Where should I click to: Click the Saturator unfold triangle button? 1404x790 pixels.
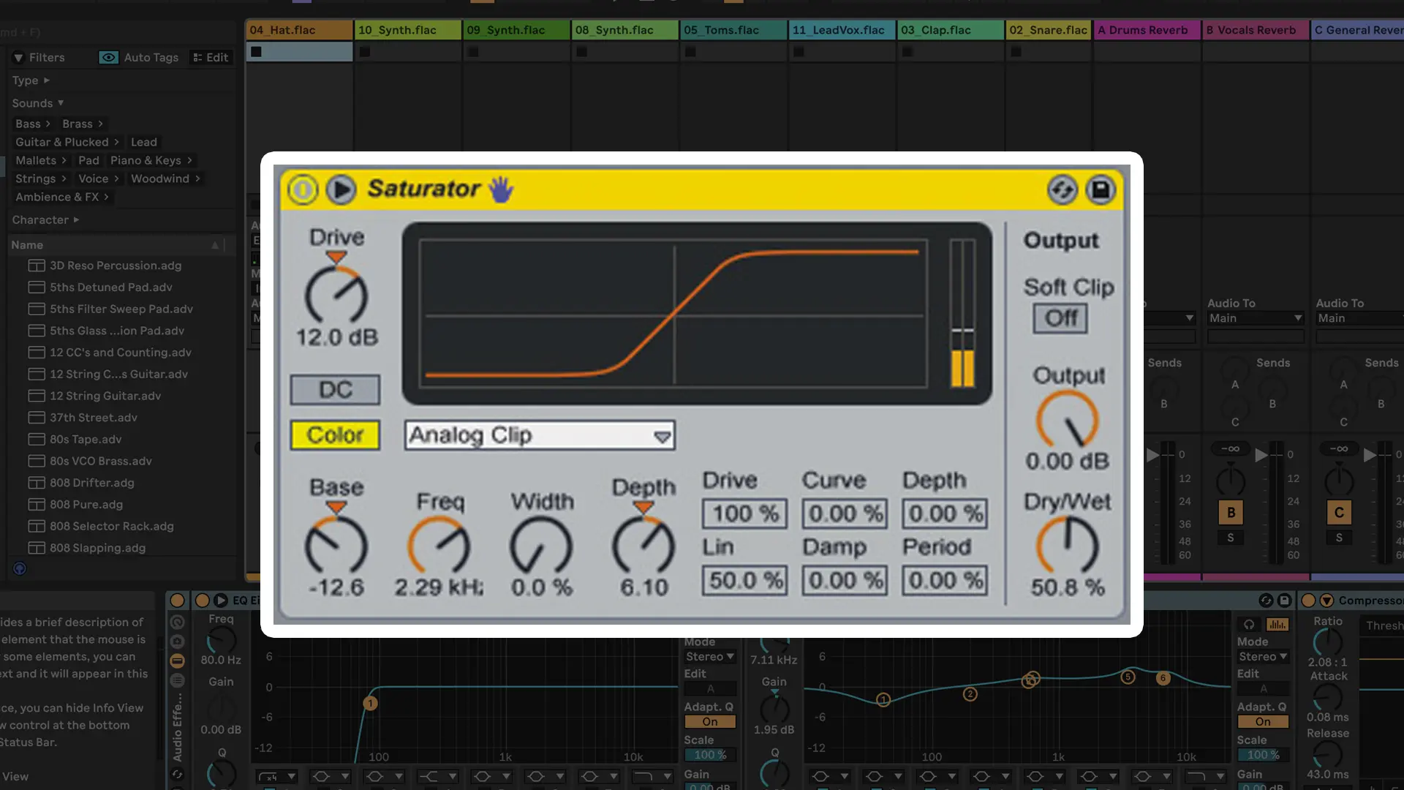tap(340, 189)
